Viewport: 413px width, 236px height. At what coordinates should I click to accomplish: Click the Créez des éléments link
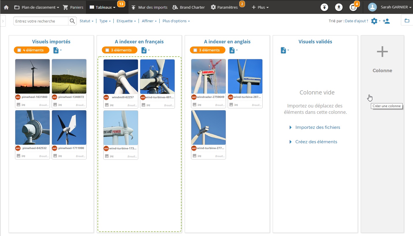(x=316, y=142)
